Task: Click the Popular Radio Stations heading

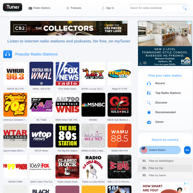Action: click(x=36, y=54)
